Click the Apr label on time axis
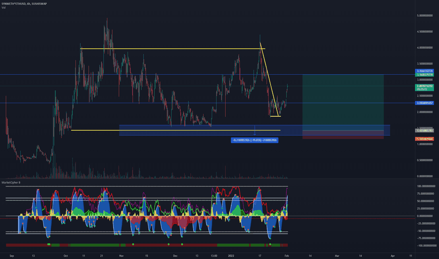 [393, 256]
